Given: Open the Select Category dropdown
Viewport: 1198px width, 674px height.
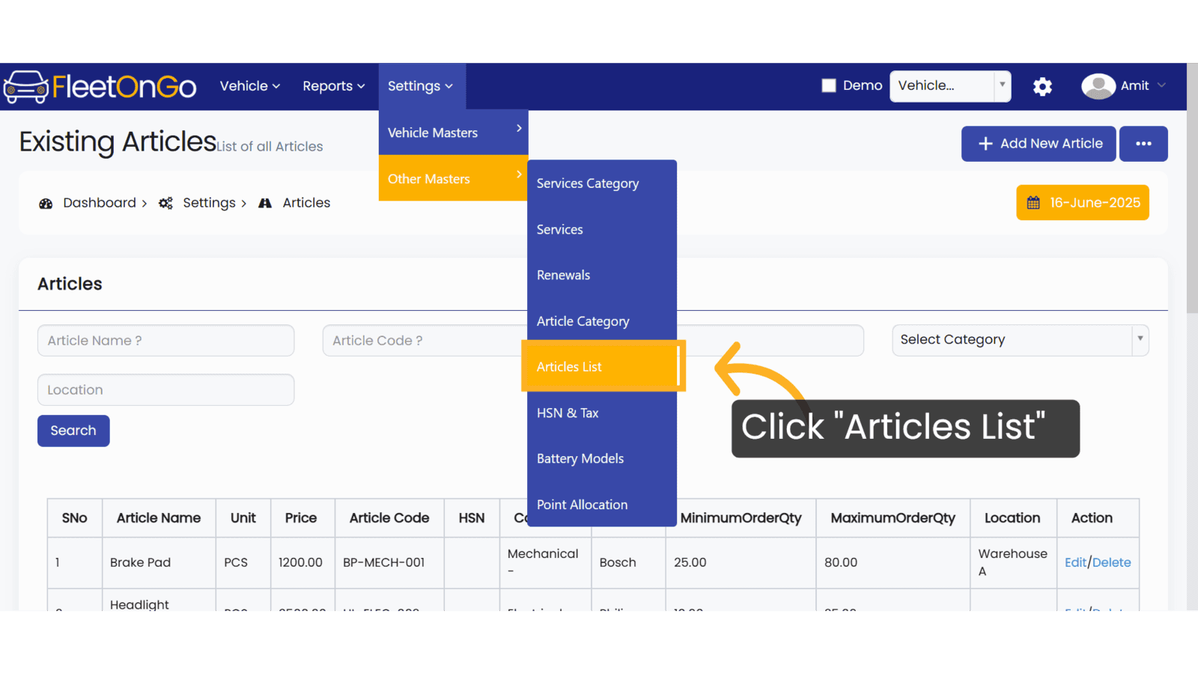Looking at the screenshot, I should (x=1020, y=340).
